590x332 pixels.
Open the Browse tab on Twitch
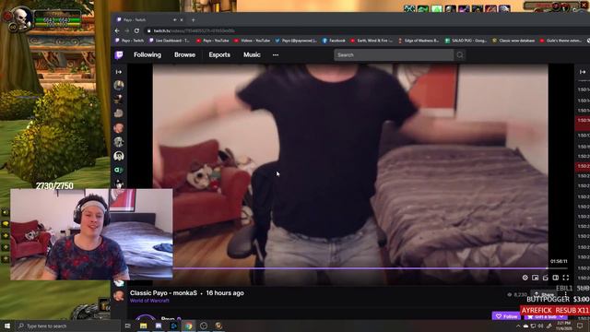click(184, 55)
